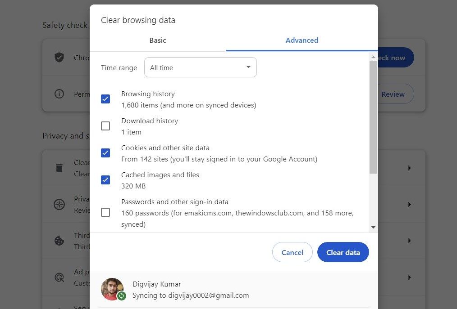Screen dimensions: 457x309
Task: Uncheck the Browsing history checkbox
Action: (x=105, y=99)
